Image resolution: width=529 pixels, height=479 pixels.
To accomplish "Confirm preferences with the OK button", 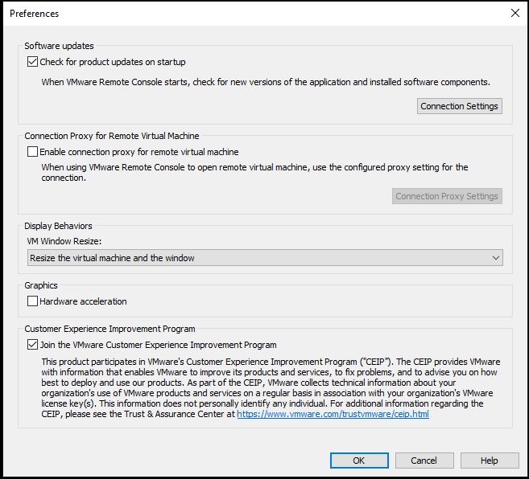I will click(359, 461).
